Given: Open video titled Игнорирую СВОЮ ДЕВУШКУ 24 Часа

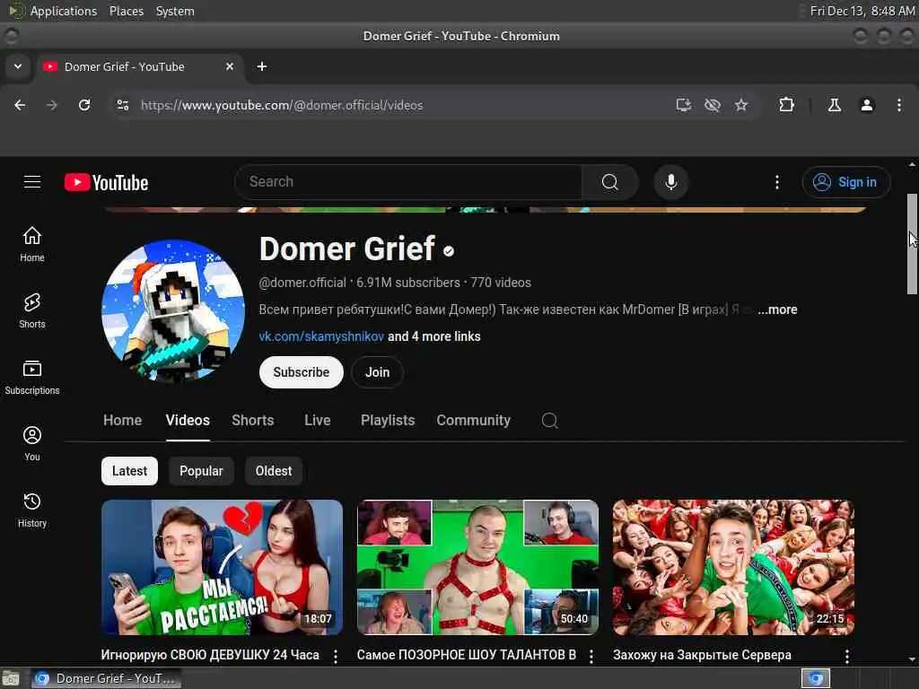Looking at the screenshot, I should (x=210, y=655).
